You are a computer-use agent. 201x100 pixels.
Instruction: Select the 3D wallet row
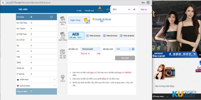pyautogui.click(x=36, y=45)
